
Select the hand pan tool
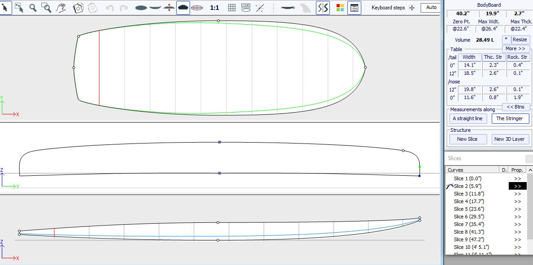coord(61,8)
